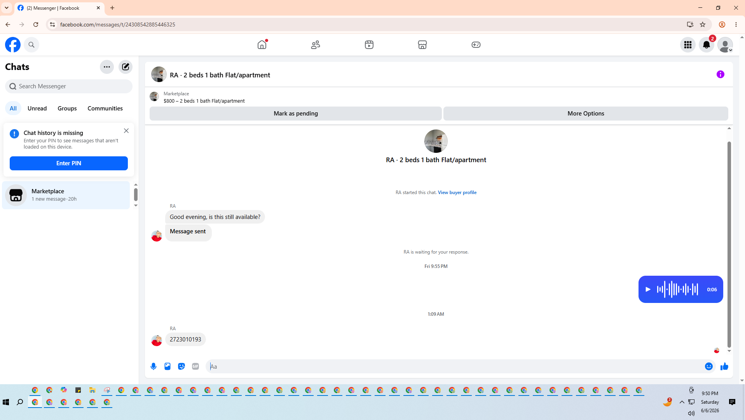Viewport: 745px width, 420px height.
Task: Go to Home feed icon
Action: coord(262,45)
